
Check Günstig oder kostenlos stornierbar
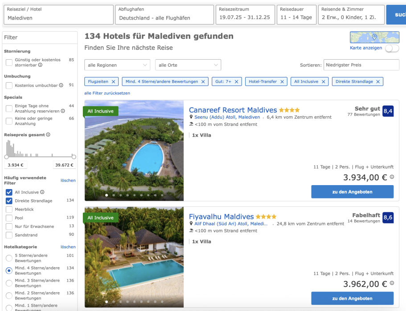pos(9,62)
